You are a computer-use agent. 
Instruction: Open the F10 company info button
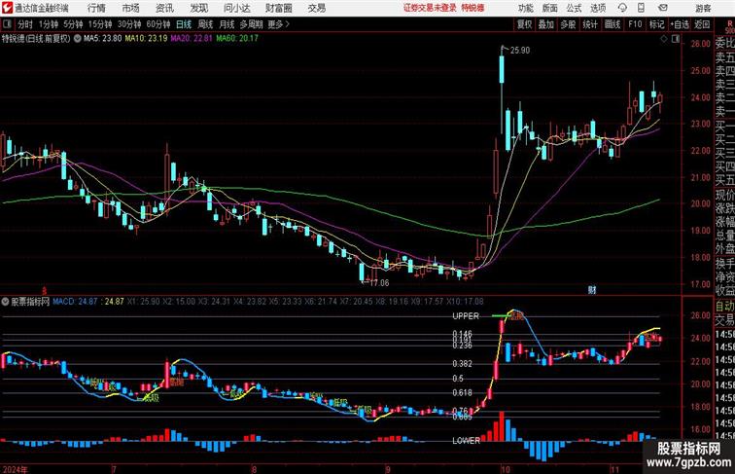(x=635, y=24)
